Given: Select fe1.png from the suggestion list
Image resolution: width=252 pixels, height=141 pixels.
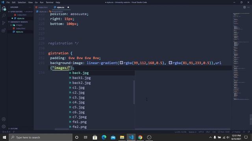Looking at the screenshot, I should click(x=102, y=122).
